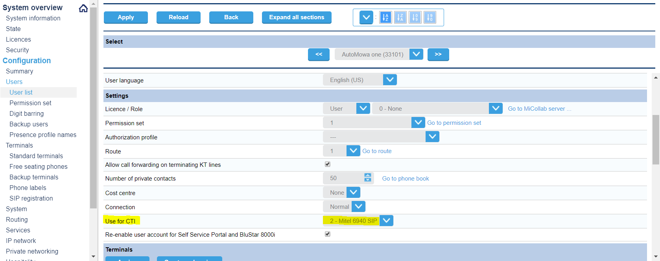This screenshot has width=660, height=261.
Task: Click the Apply button
Action: [x=125, y=17]
